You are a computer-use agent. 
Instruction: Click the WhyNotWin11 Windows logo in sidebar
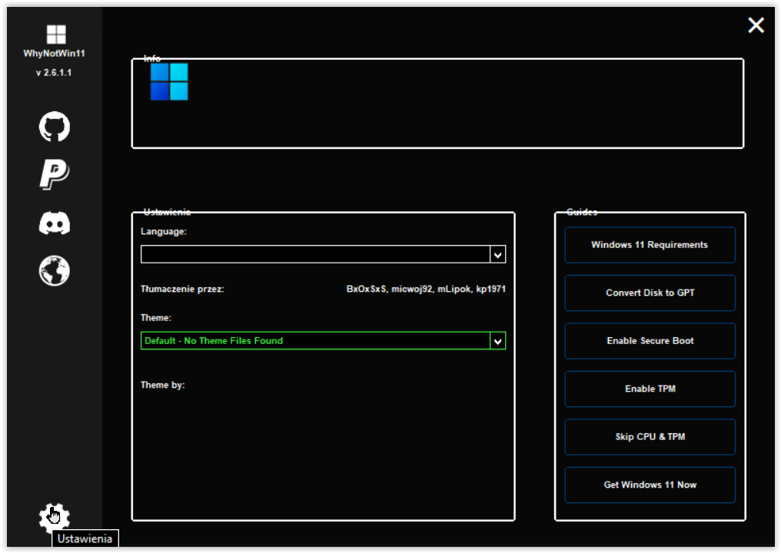tap(56, 35)
